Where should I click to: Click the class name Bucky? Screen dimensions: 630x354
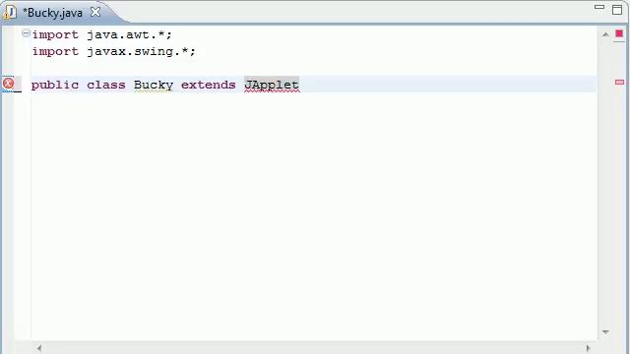(x=154, y=86)
